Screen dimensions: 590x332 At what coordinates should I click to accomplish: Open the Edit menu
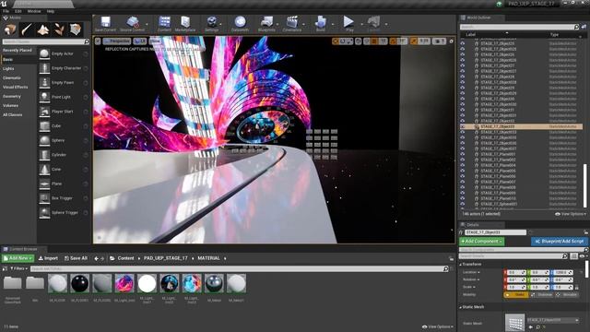click(18, 11)
